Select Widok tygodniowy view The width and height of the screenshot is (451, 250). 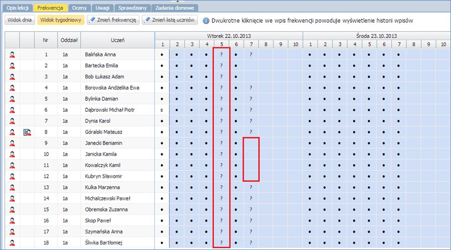pyautogui.click(x=61, y=20)
